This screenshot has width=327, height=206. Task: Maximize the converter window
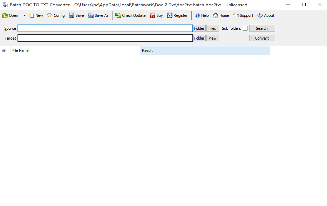(304, 5)
